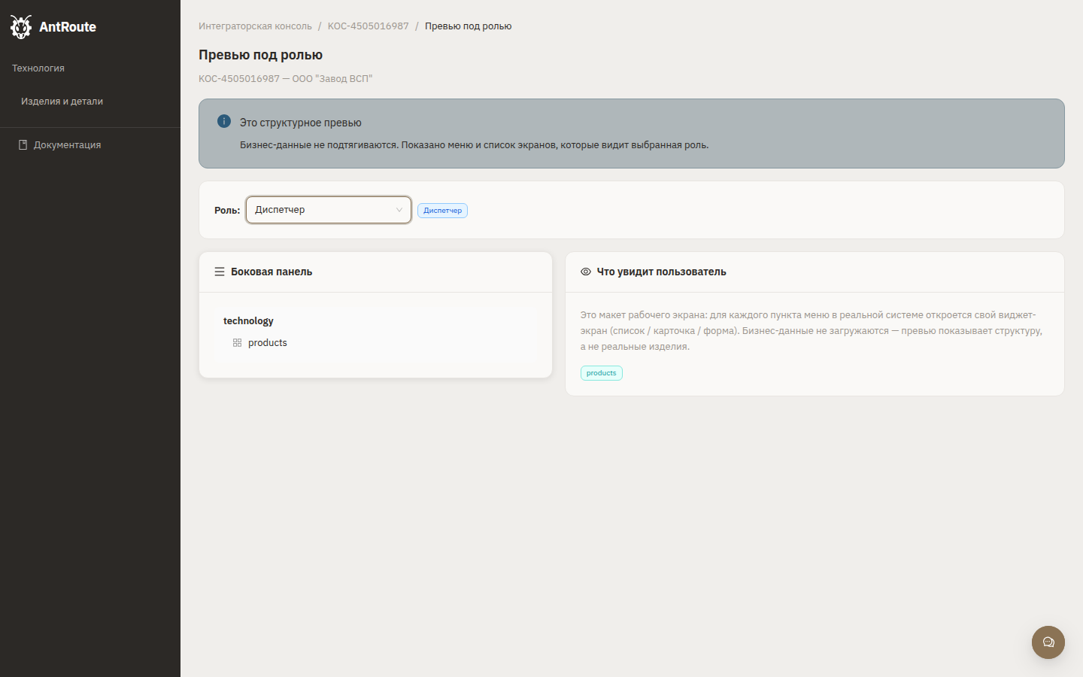The height and width of the screenshot is (677, 1083).
Task: Click the Это макет рабочего экрана description
Action: (x=811, y=331)
